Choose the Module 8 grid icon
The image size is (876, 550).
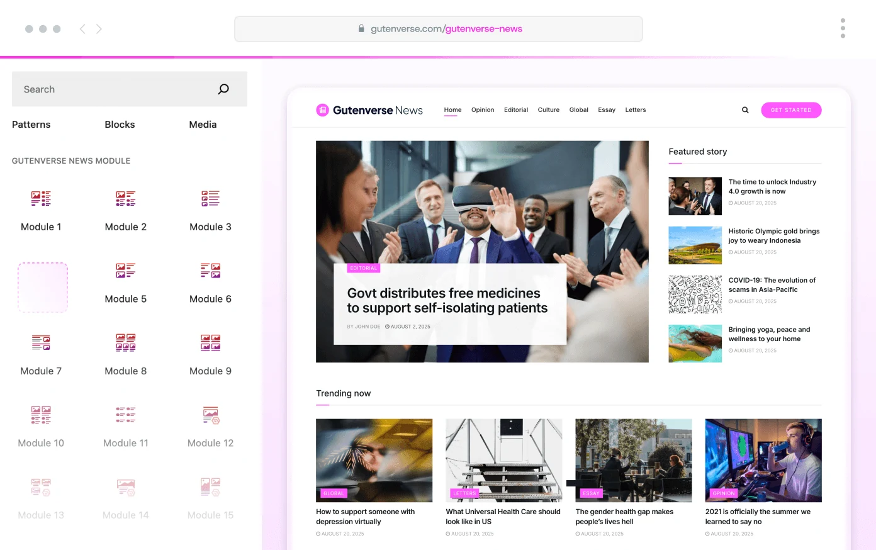pyautogui.click(x=125, y=343)
